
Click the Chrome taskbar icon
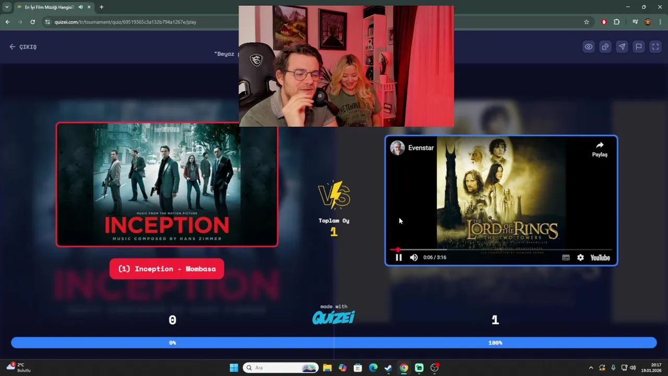pyautogui.click(x=403, y=368)
